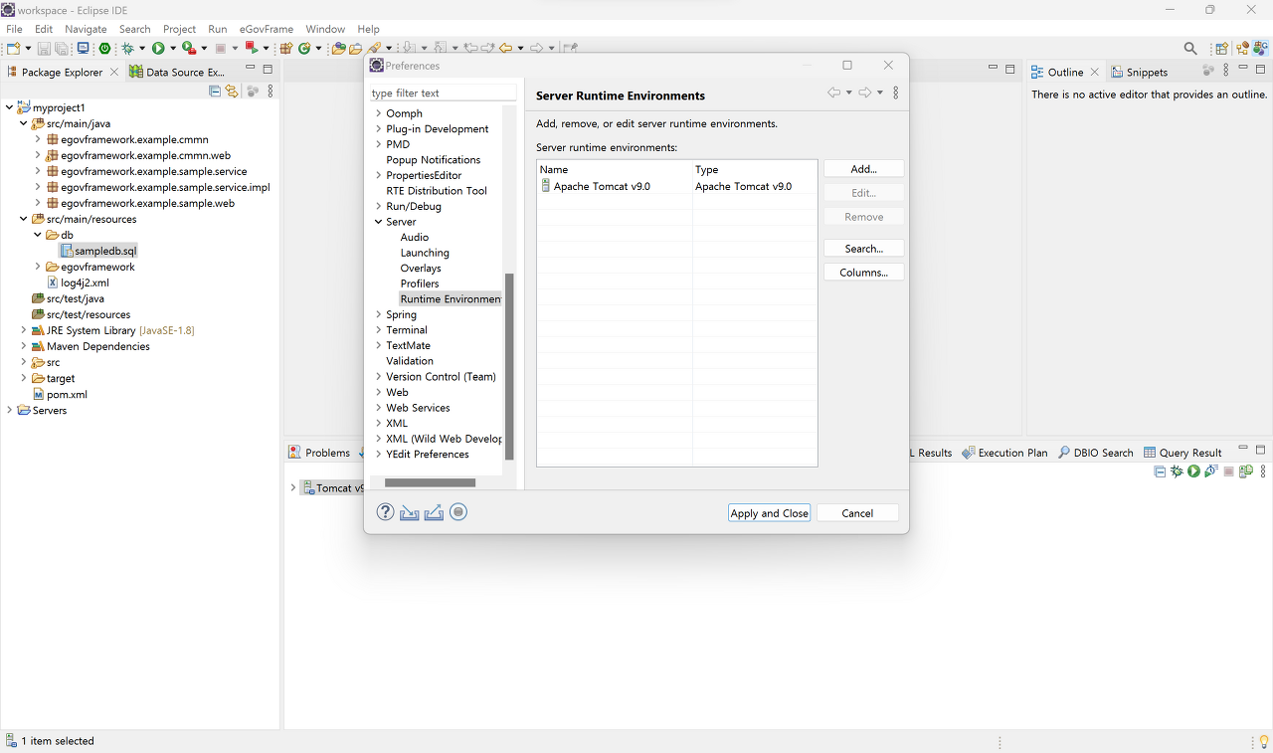Click the preferences tree horizontal scrollbar
The width and height of the screenshot is (1273, 753).
point(430,482)
